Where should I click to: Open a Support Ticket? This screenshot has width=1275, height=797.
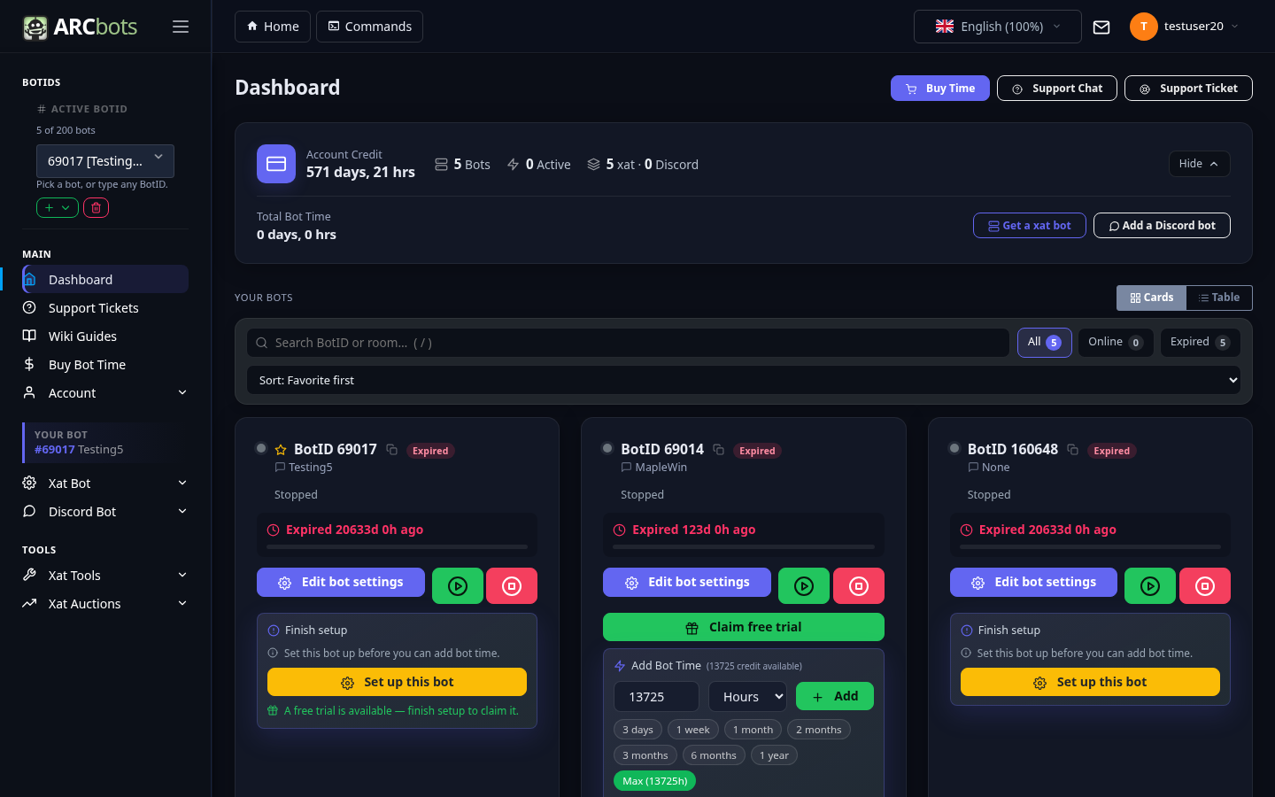pos(1188,89)
